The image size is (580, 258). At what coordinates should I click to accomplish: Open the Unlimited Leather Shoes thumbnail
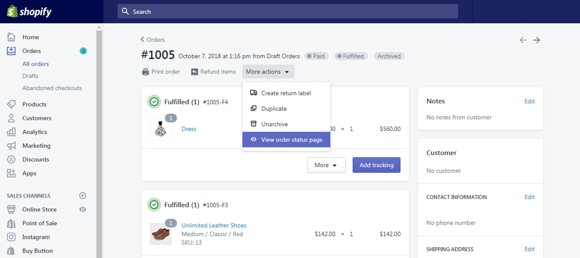point(160,234)
